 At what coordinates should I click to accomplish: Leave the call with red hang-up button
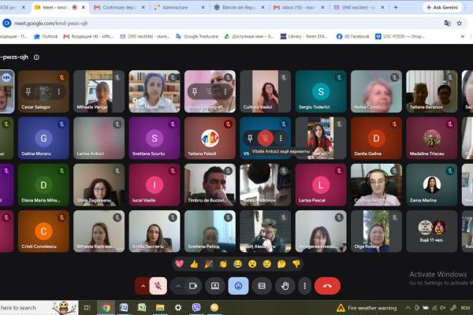[327, 286]
